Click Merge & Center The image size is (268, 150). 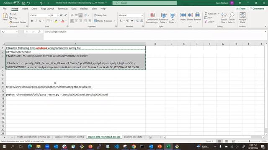click(103, 21)
